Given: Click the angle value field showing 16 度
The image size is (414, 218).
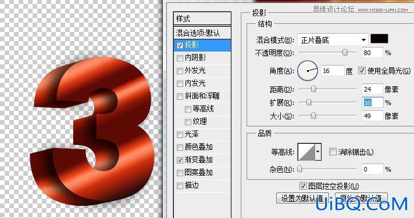Looking at the screenshot, I should click(333, 71).
